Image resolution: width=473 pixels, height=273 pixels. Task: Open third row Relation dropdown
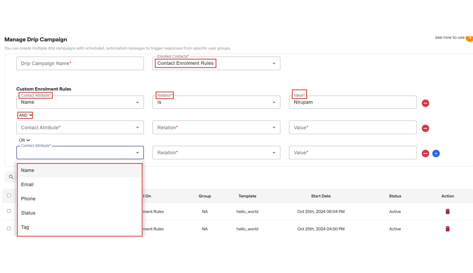216,152
